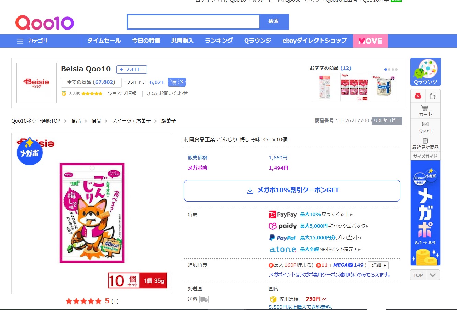Screen dimensions: 457x310
Task: Click the PayPal logo
Action: pyautogui.click(x=282, y=238)
